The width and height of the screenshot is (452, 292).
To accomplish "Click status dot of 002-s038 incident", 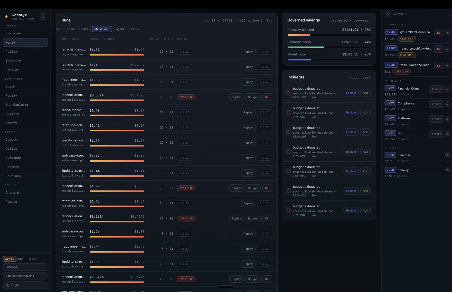I will pos(288,152).
